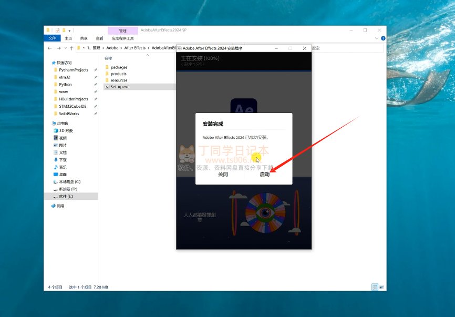The height and width of the screenshot is (317, 455).
Task: Select PycharmProjects in quick access
Action: (x=74, y=70)
